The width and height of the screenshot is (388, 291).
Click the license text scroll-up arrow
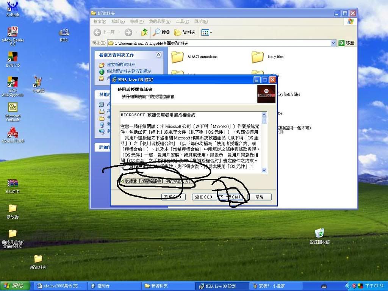point(264,114)
